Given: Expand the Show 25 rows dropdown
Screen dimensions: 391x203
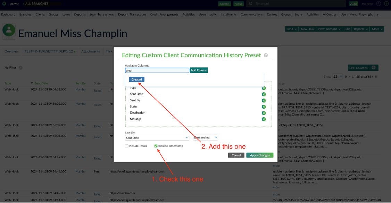Looking at the screenshot, I should point(338,77).
